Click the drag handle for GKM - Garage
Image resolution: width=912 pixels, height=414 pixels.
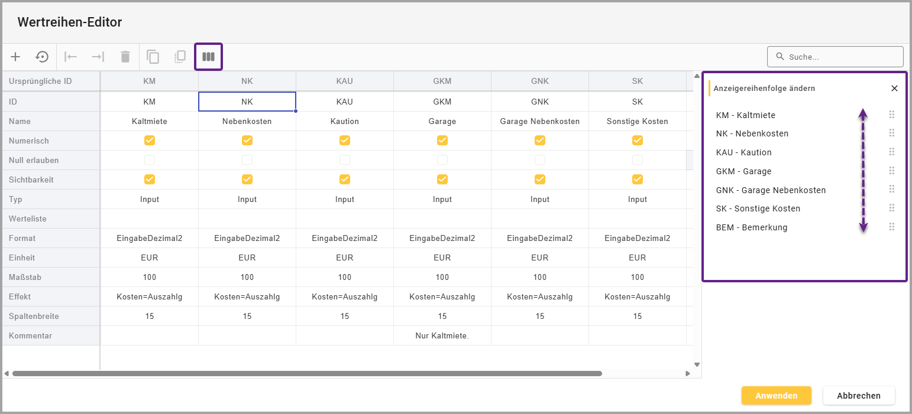coord(892,171)
